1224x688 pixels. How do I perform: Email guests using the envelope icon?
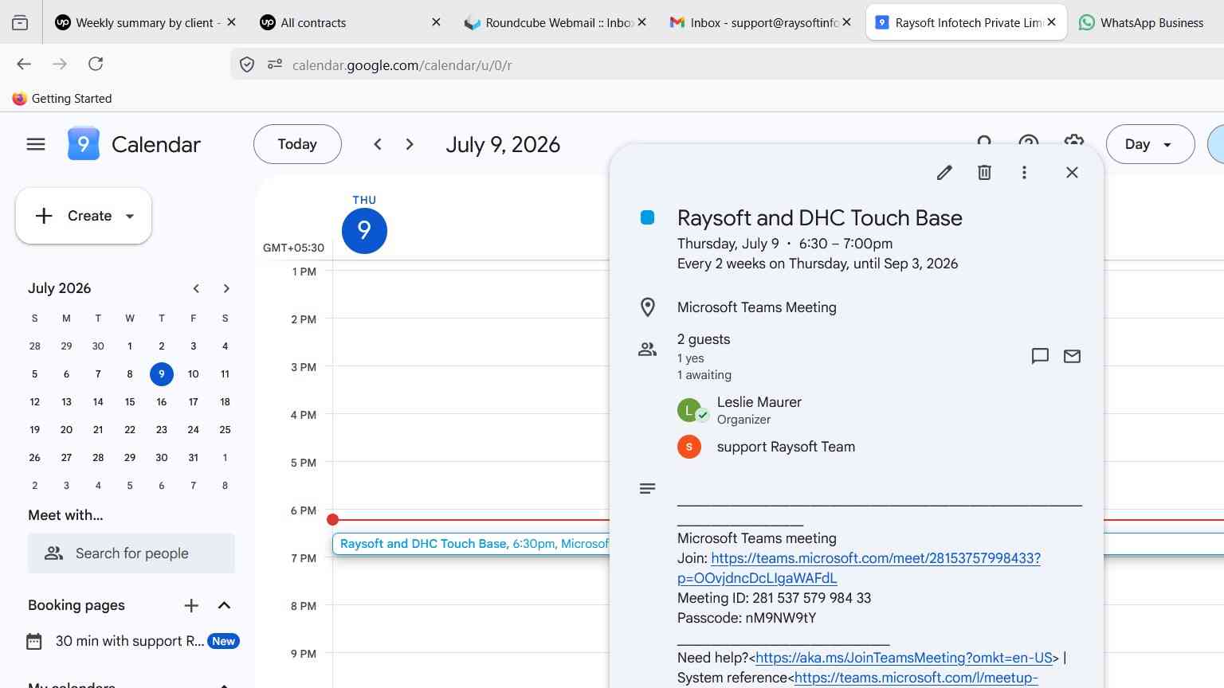click(1072, 356)
